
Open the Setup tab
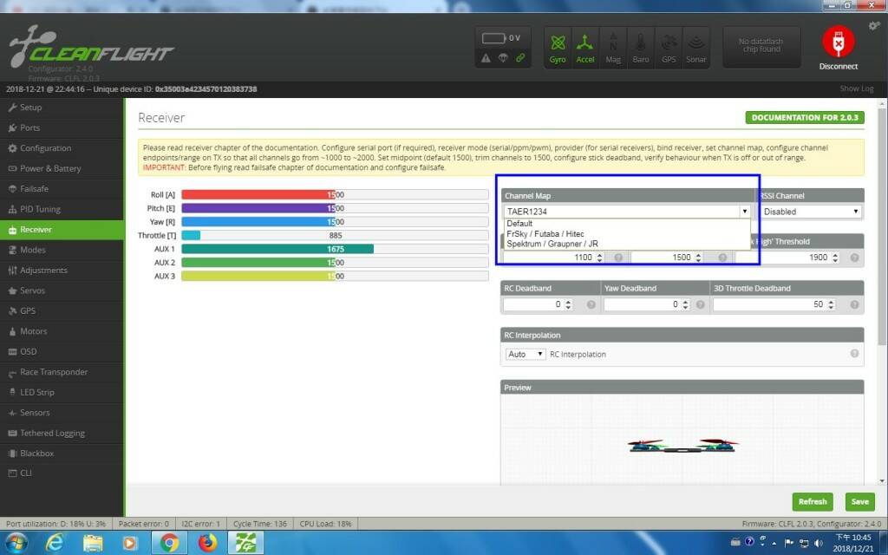tap(62, 107)
